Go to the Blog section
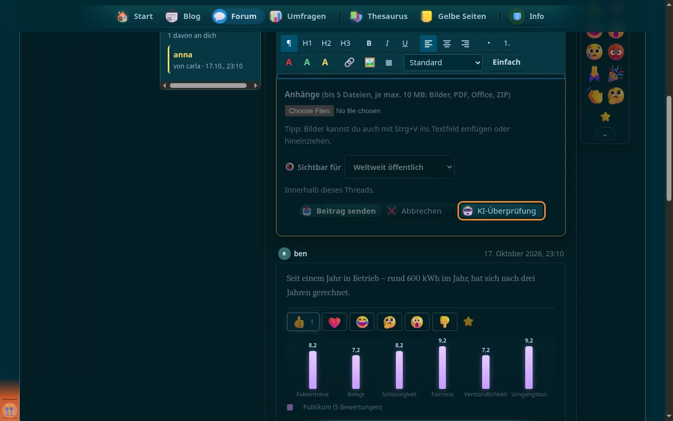The width and height of the screenshot is (673, 421). point(183,16)
